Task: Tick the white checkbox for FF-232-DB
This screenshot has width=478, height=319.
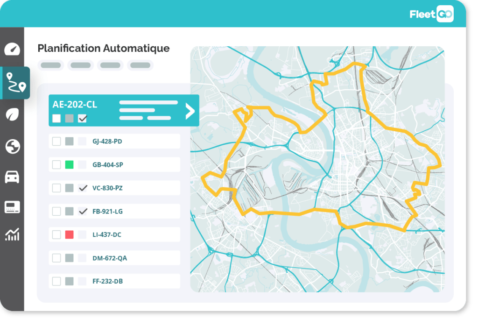Action: pyautogui.click(x=56, y=281)
